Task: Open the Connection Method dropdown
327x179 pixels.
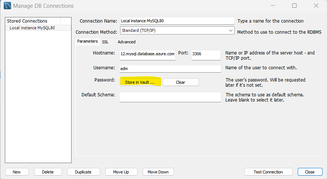Action: tap(177, 30)
